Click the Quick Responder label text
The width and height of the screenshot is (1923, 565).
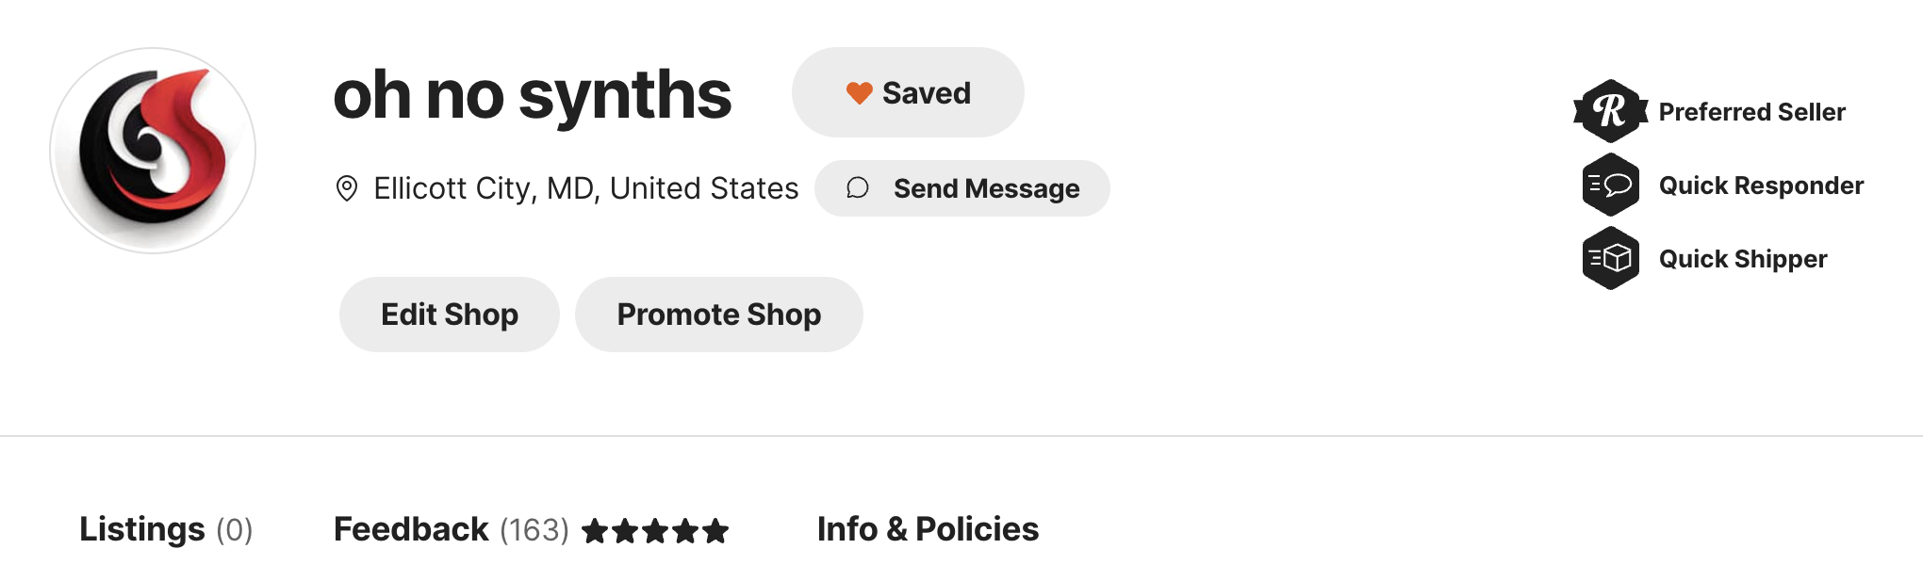1761,186
